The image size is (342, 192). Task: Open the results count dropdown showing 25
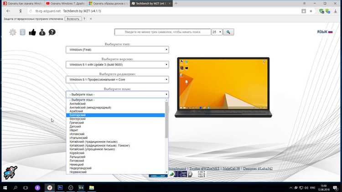click(x=217, y=32)
